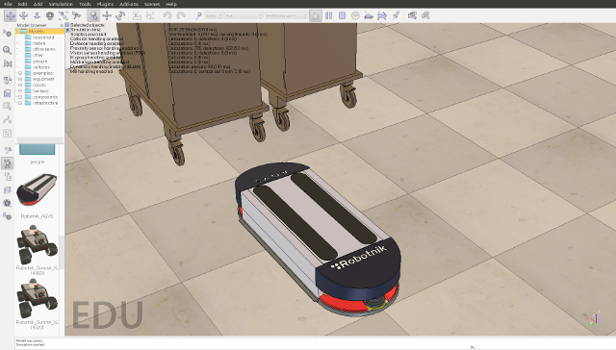Open the video recorder film-reel icon
Viewport: 616px width, 350px height.
[x=7, y=203]
